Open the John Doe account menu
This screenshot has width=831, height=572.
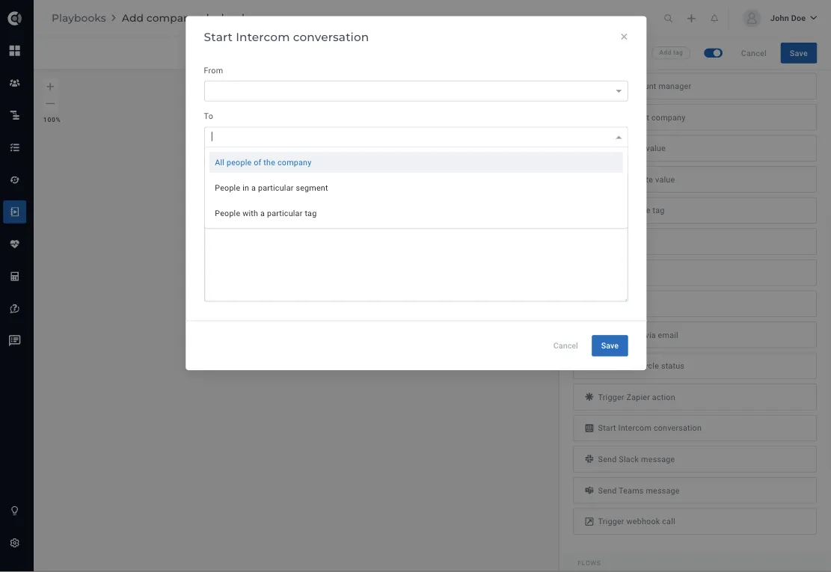(x=794, y=19)
